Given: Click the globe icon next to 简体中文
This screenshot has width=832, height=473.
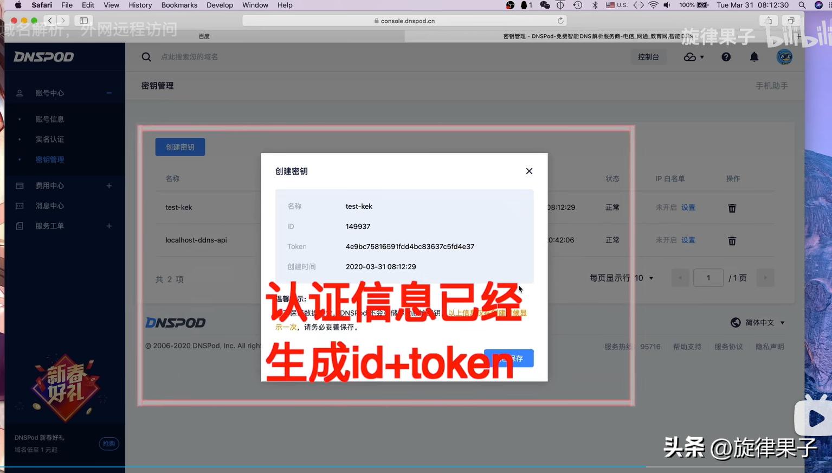Looking at the screenshot, I should [736, 322].
